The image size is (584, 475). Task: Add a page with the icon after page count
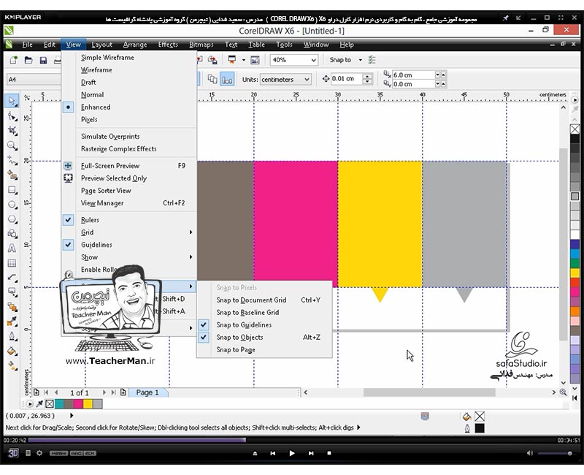tap(123, 392)
